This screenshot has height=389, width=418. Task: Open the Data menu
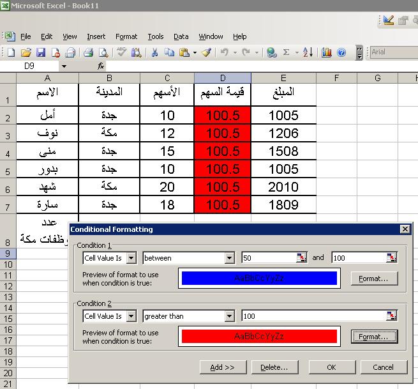[x=181, y=36]
